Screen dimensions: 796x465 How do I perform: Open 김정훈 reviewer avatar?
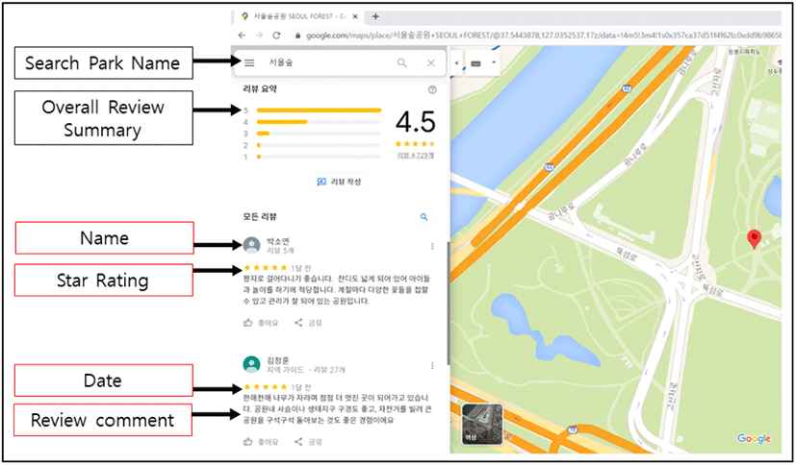tap(252, 364)
